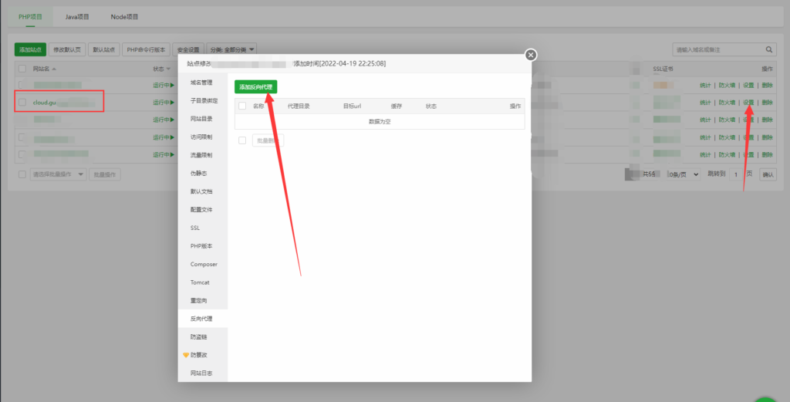Open 伪静态 in the dialog sidebar
790x402 pixels.
click(203, 174)
